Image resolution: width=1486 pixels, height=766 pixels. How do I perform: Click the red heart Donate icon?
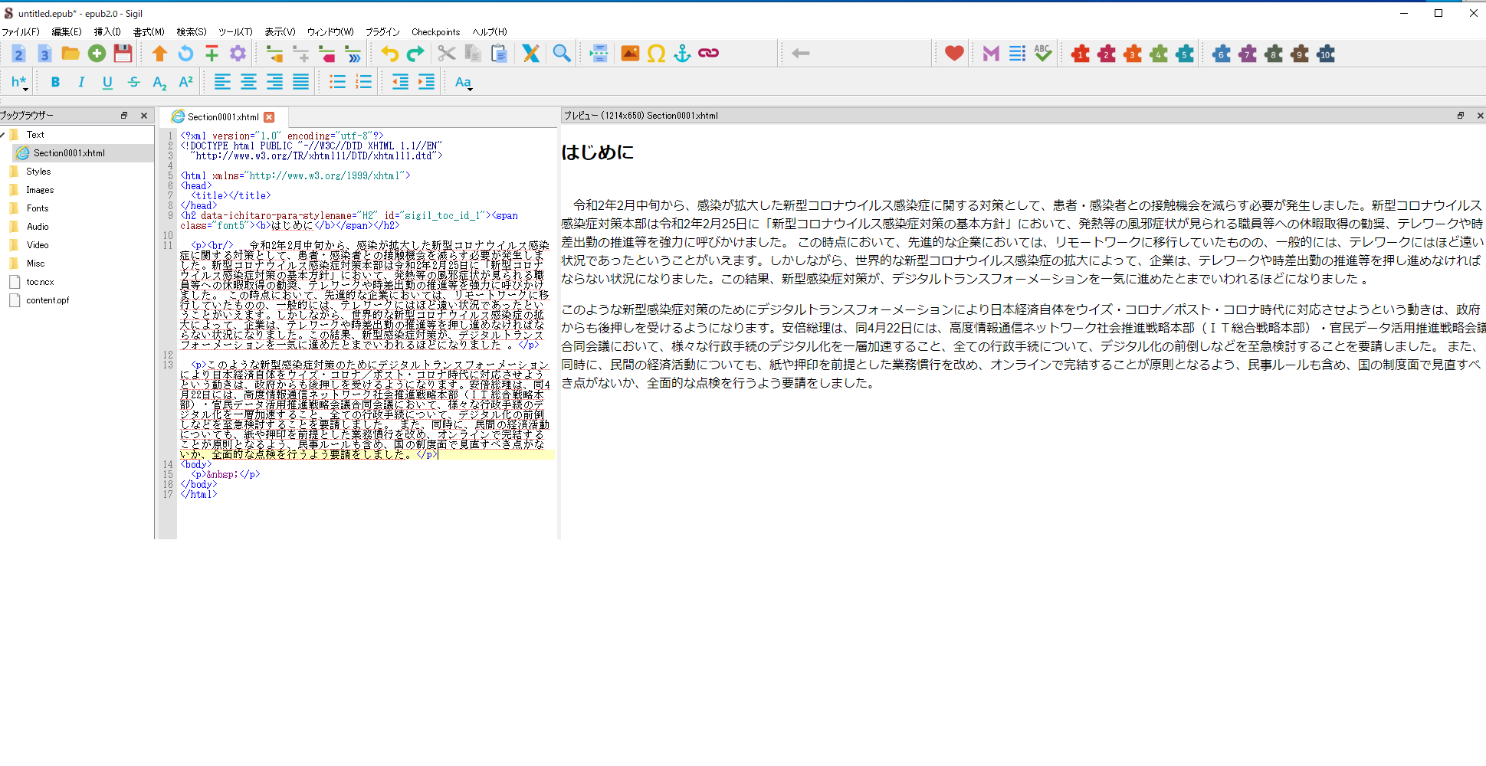[x=953, y=54]
